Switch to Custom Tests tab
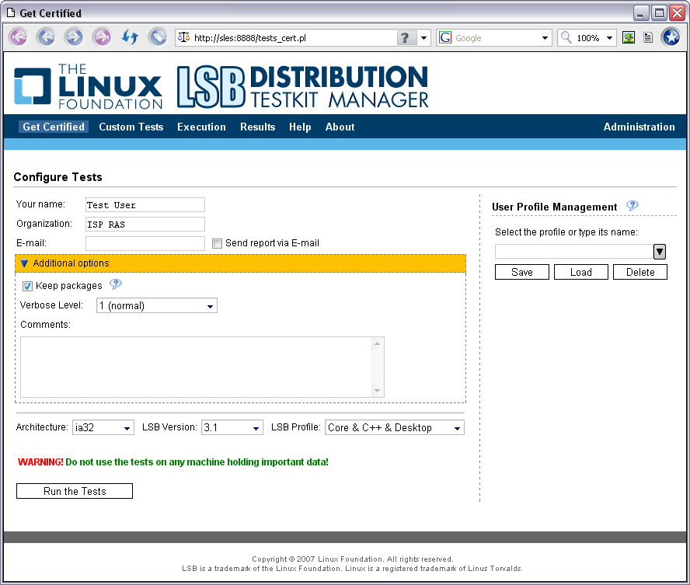 point(131,127)
